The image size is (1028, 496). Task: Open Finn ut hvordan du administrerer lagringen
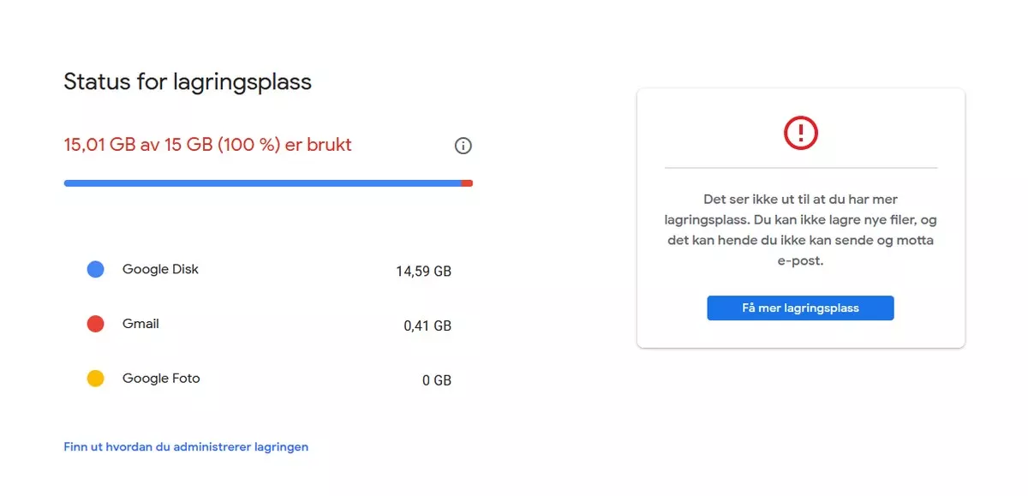[185, 446]
